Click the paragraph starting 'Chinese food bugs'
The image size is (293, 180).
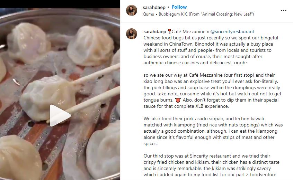pyautogui.click(x=211, y=50)
